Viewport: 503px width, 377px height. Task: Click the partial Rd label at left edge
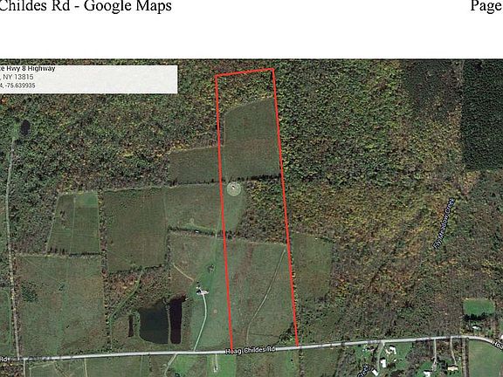click(3, 359)
